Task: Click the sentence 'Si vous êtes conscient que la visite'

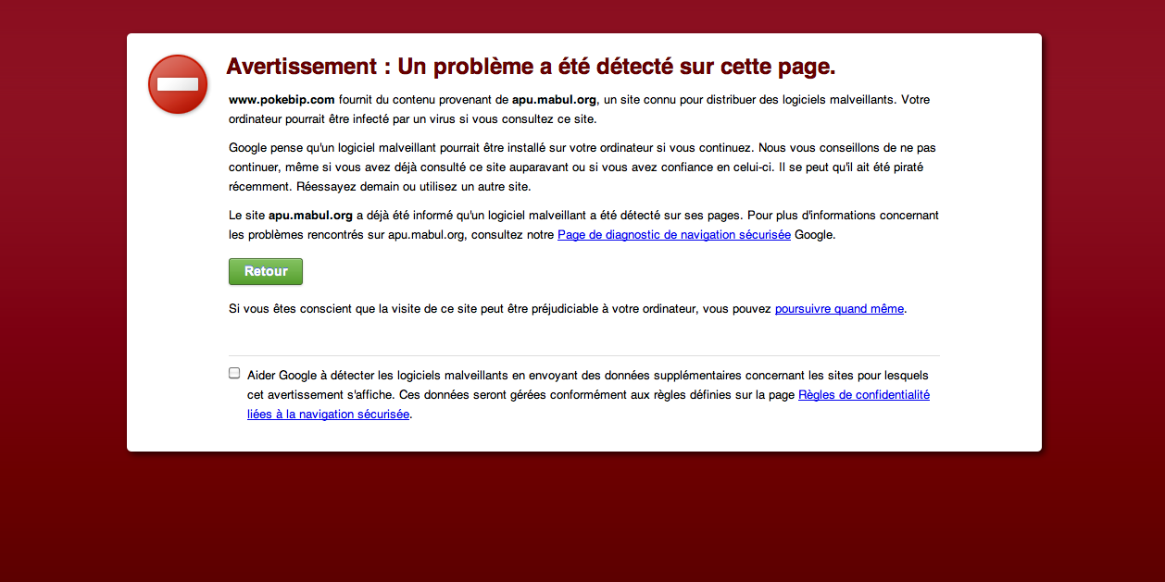Action: tap(568, 309)
